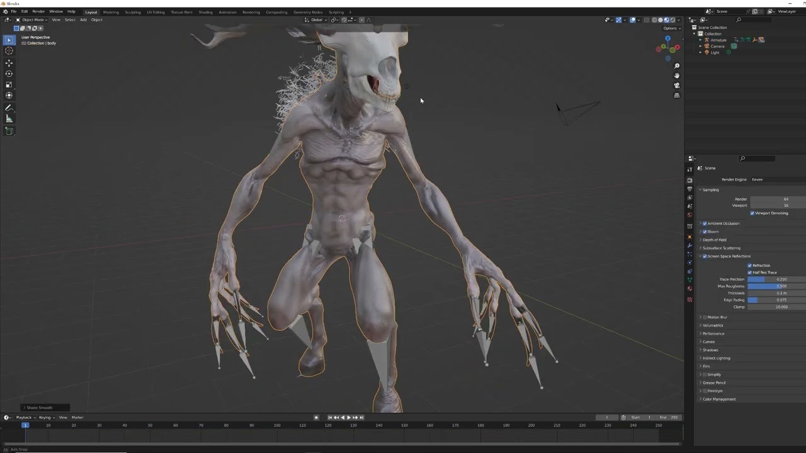Enable Motion Blur checkbox

tap(705, 317)
